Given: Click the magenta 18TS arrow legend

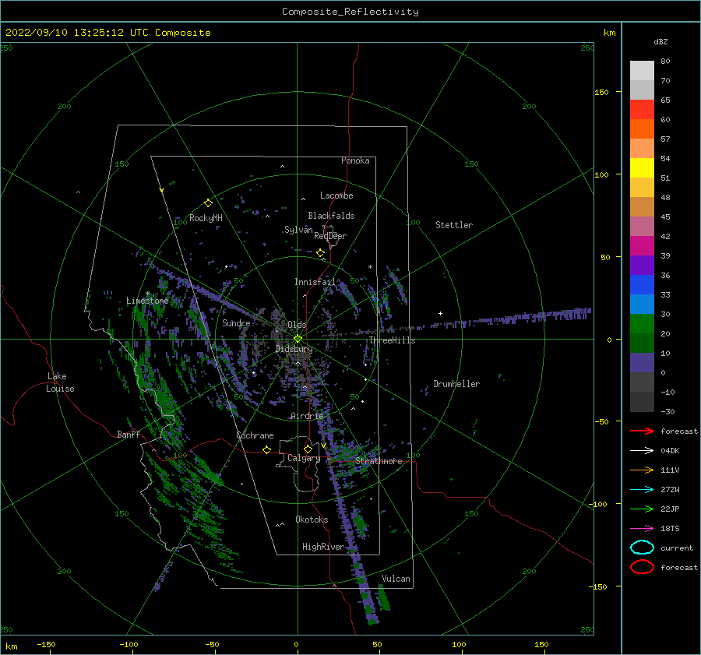Looking at the screenshot, I should click(x=643, y=529).
